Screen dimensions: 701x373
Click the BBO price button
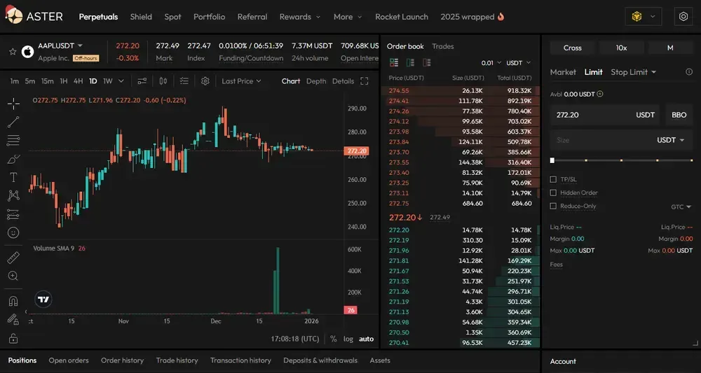(x=679, y=115)
